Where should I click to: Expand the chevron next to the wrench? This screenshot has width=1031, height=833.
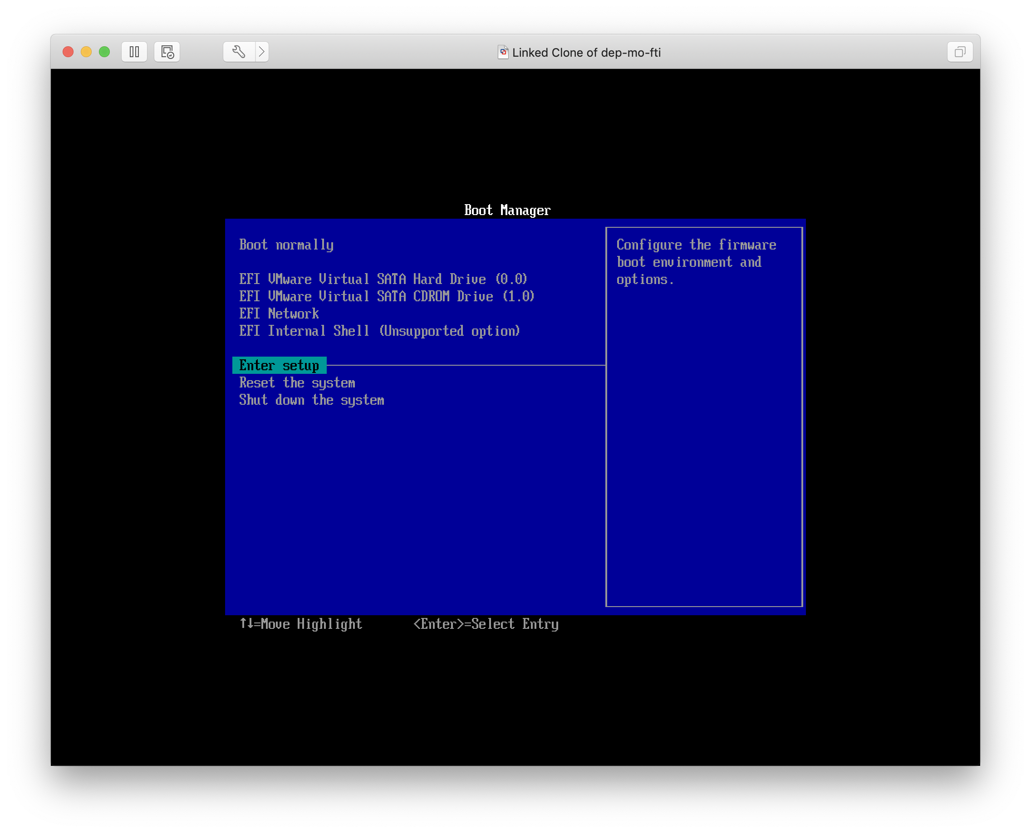pos(261,52)
